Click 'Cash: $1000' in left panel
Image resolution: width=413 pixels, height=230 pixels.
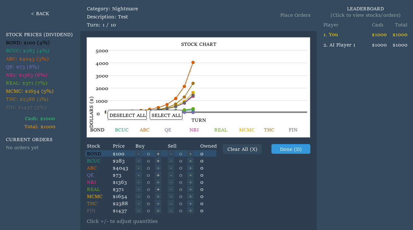(x=40, y=119)
